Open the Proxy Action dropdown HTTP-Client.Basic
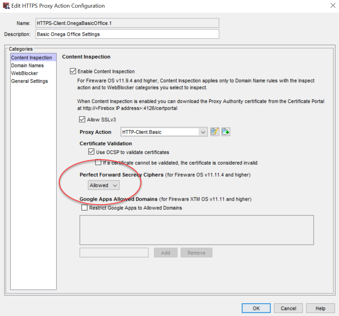Image resolution: width=339 pixels, height=316 pixels. [164, 132]
